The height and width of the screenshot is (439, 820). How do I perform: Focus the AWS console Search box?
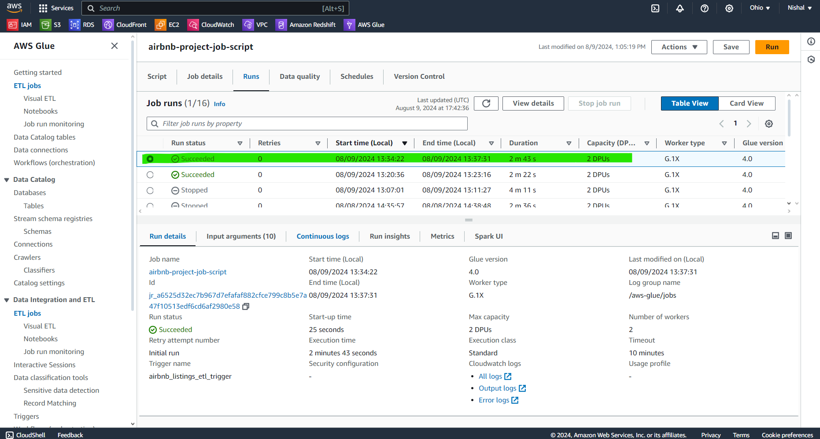coord(216,8)
